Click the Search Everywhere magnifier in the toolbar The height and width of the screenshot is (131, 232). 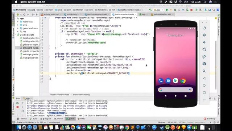click(x=214, y=10)
